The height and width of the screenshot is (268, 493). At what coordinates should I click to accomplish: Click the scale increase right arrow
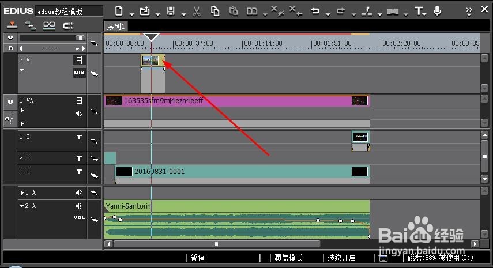point(84,48)
